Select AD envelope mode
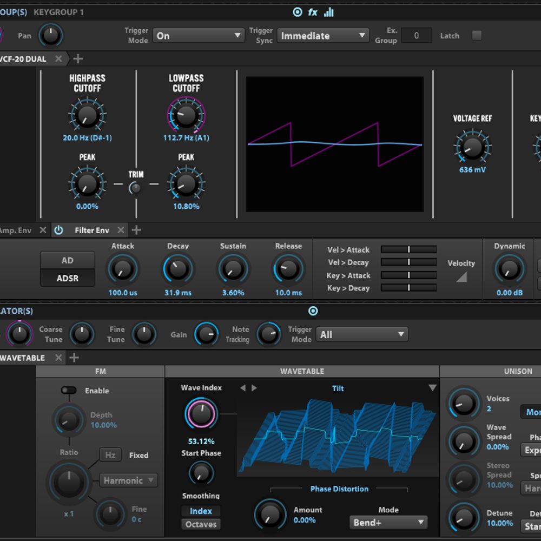This screenshot has height=541, width=541. pyautogui.click(x=68, y=260)
